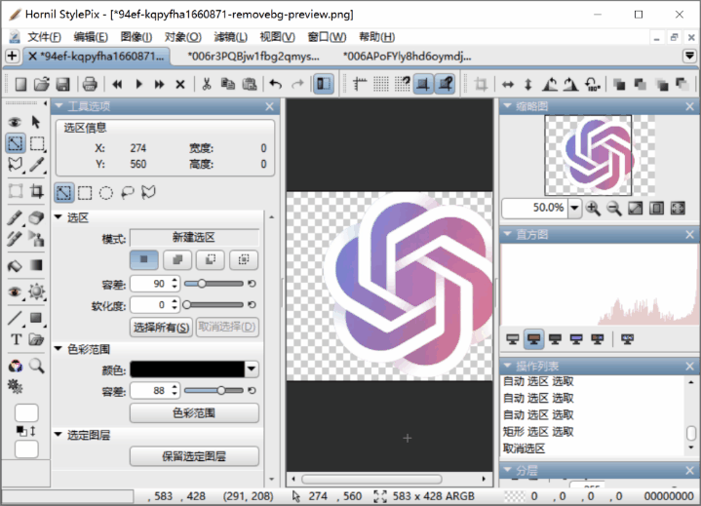The height and width of the screenshot is (506, 701).
Task: Collapse the 直方图 panel header
Action: [x=507, y=234]
